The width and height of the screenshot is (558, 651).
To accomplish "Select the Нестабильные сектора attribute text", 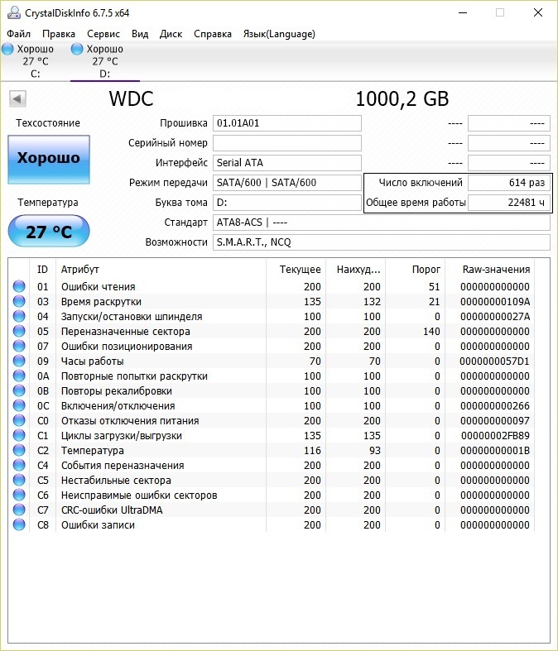I will click(116, 481).
